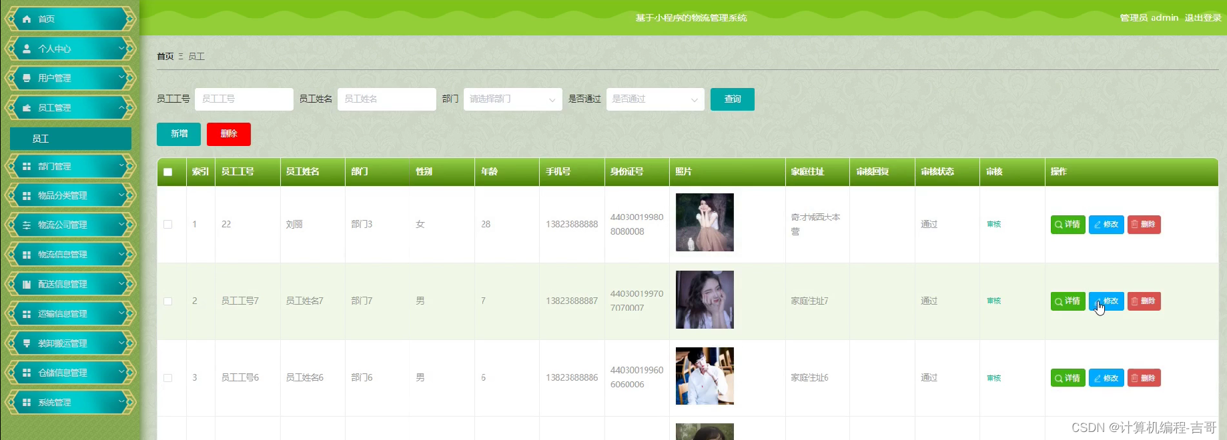Click the grid icon beside 物流信息管理
The image size is (1227, 440).
(27, 255)
